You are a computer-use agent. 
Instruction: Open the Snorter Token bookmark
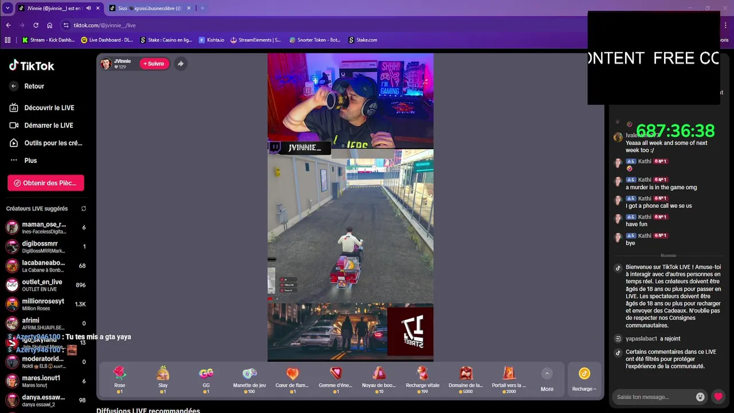click(315, 40)
